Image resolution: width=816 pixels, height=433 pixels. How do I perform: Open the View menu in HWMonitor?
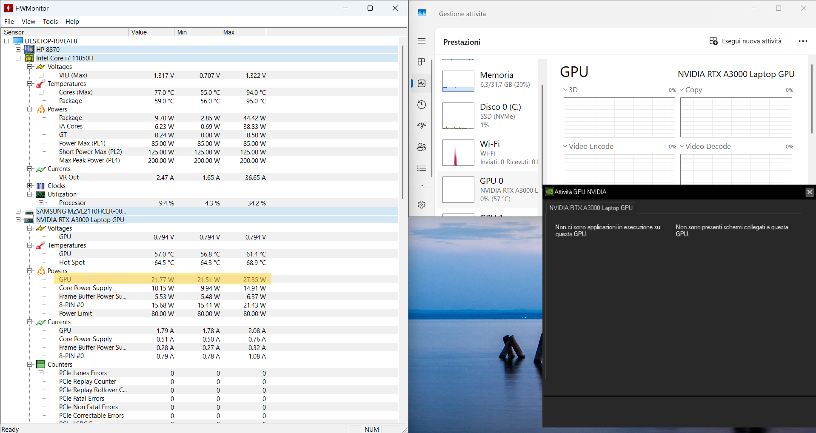pyautogui.click(x=28, y=21)
